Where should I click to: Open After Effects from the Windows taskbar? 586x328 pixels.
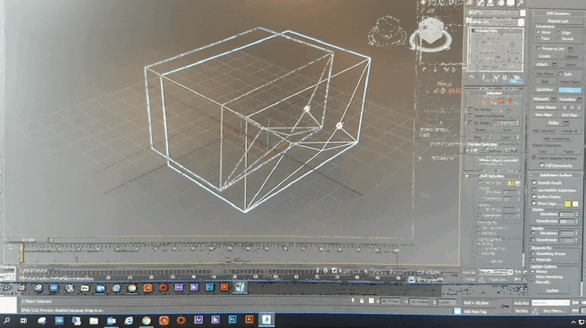pyautogui.click(x=198, y=320)
